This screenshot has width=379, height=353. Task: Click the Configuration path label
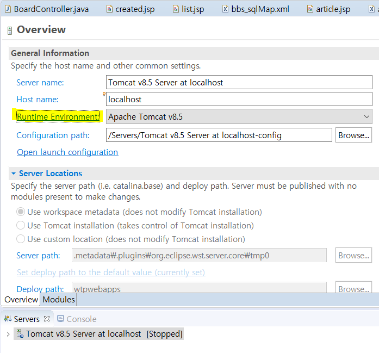tap(53, 135)
